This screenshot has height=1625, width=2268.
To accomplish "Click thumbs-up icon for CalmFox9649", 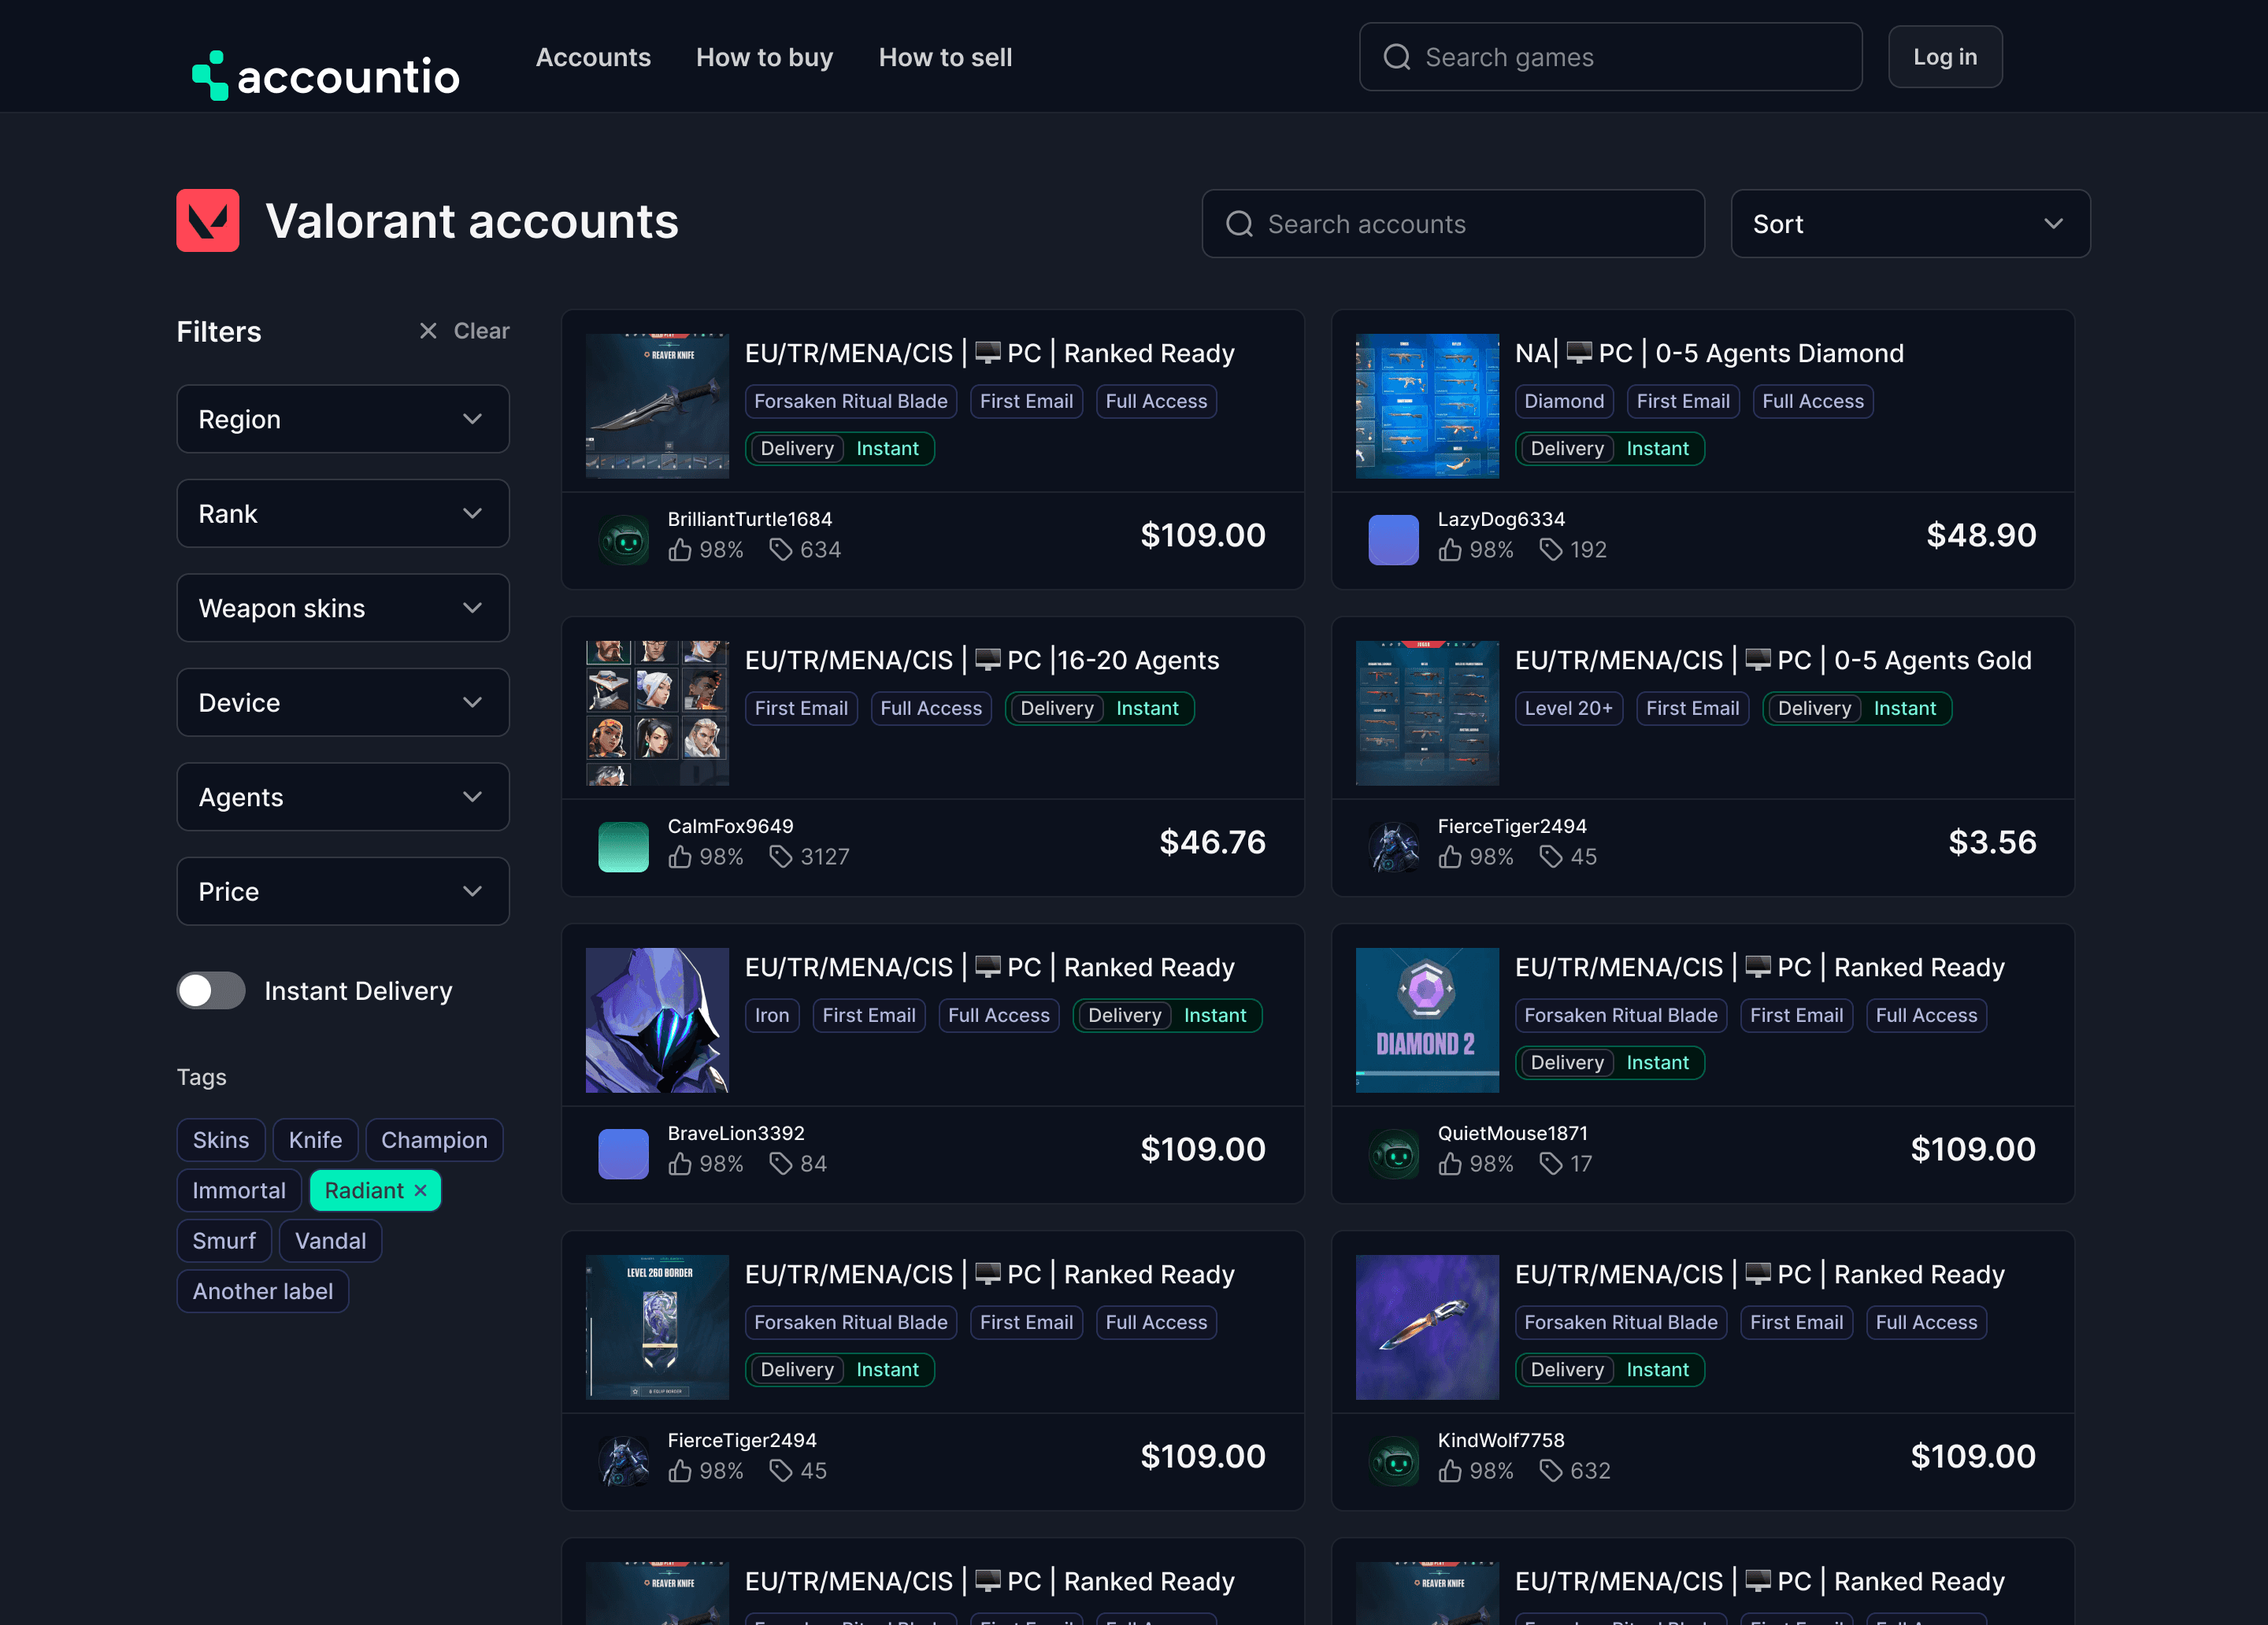I will tap(680, 857).
